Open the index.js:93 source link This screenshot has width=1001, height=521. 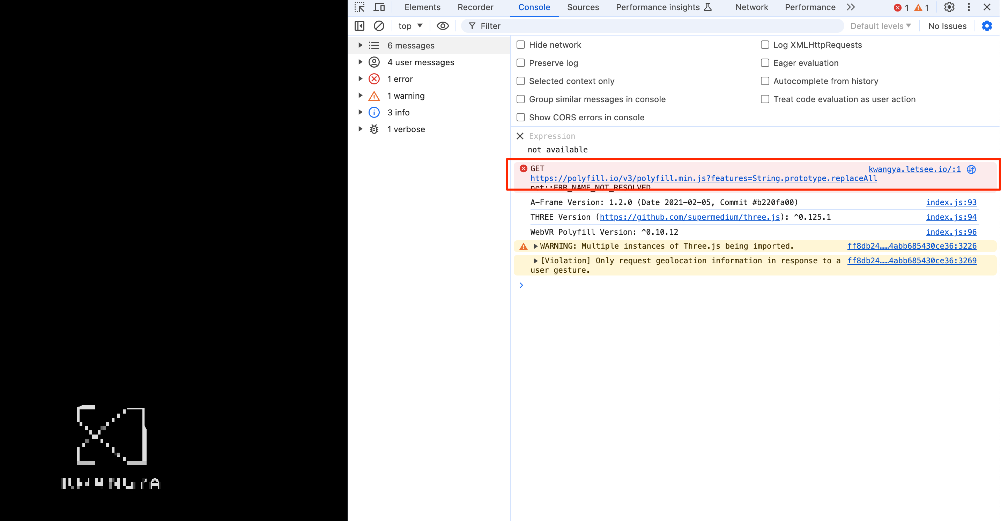pyautogui.click(x=951, y=202)
